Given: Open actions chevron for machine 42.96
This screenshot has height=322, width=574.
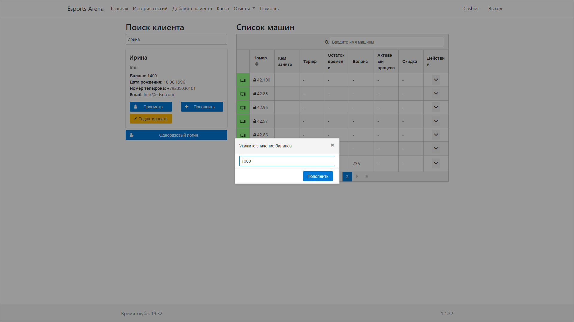Looking at the screenshot, I should [x=436, y=107].
